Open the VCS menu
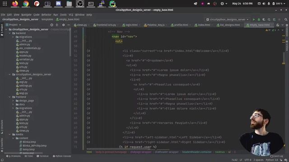Viewport: 289px width, 162px height. click(x=71, y=15)
